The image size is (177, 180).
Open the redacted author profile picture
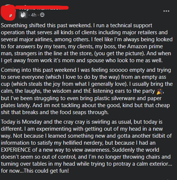tap(8, 13)
